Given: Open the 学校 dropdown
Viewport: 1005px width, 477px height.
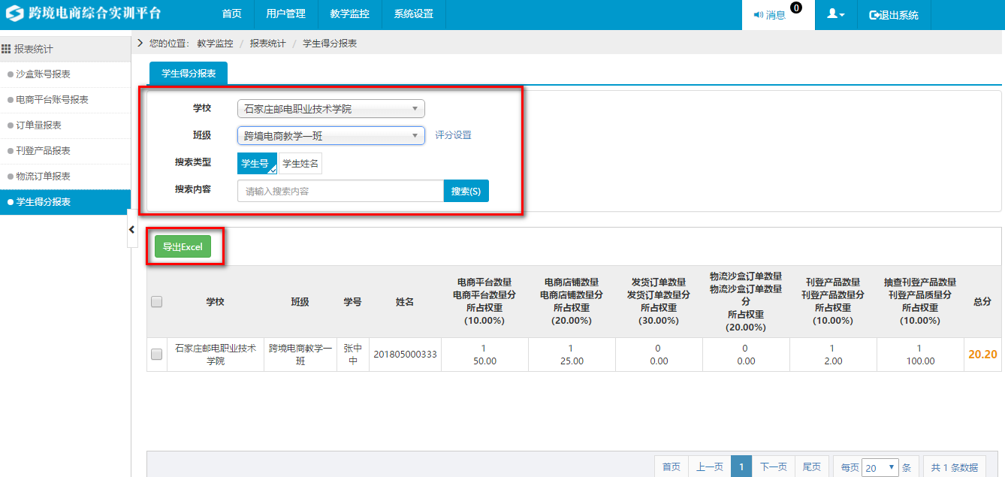Looking at the screenshot, I should click(x=330, y=109).
